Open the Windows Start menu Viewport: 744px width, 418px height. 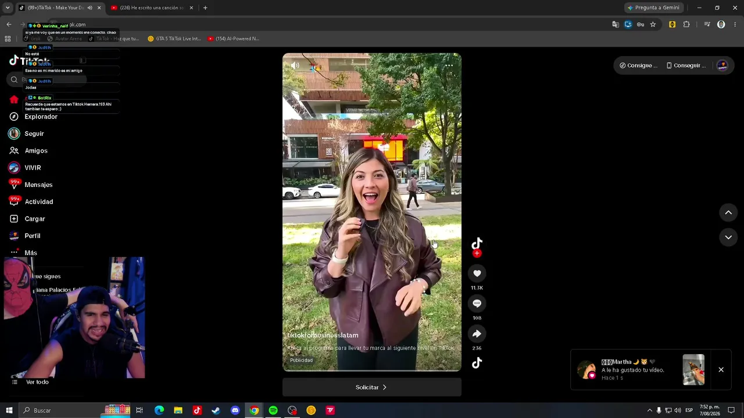click(x=9, y=410)
